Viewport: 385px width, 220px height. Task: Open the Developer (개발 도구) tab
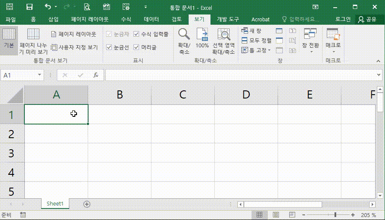[228, 19]
